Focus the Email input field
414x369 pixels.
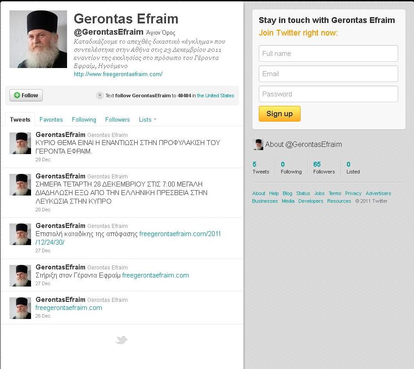pos(328,73)
